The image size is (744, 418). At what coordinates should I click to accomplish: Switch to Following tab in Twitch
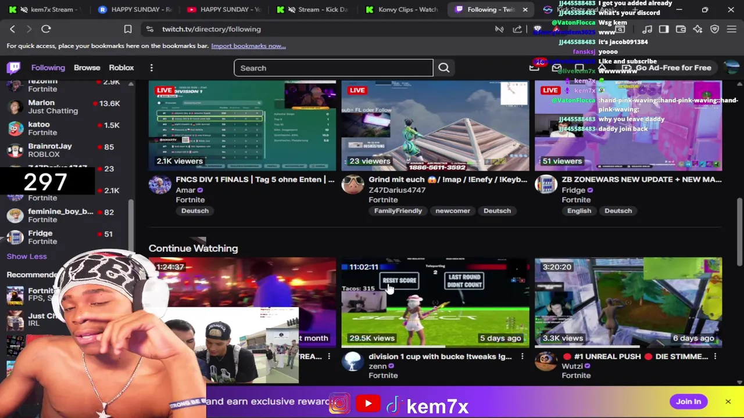(x=48, y=68)
